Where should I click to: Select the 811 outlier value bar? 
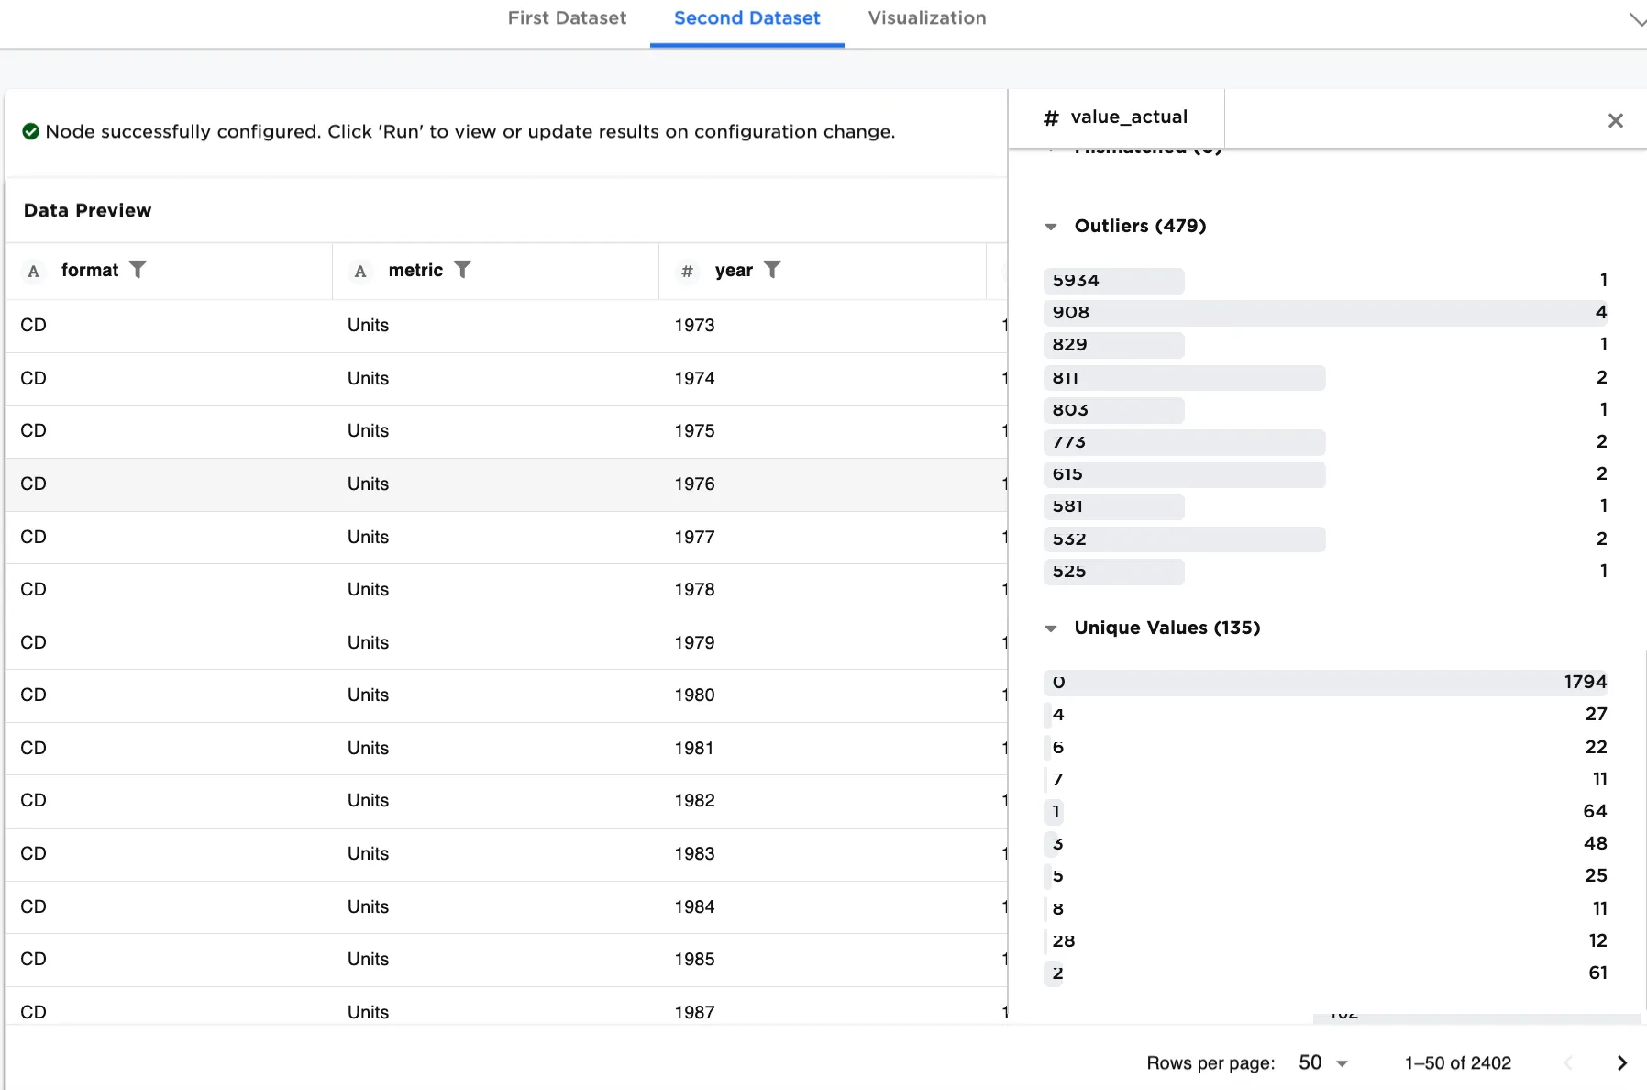pos(1184,378)
